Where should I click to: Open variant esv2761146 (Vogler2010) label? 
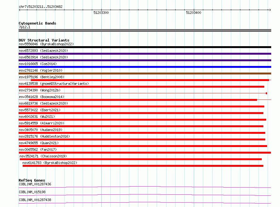(x=41, y=70)
